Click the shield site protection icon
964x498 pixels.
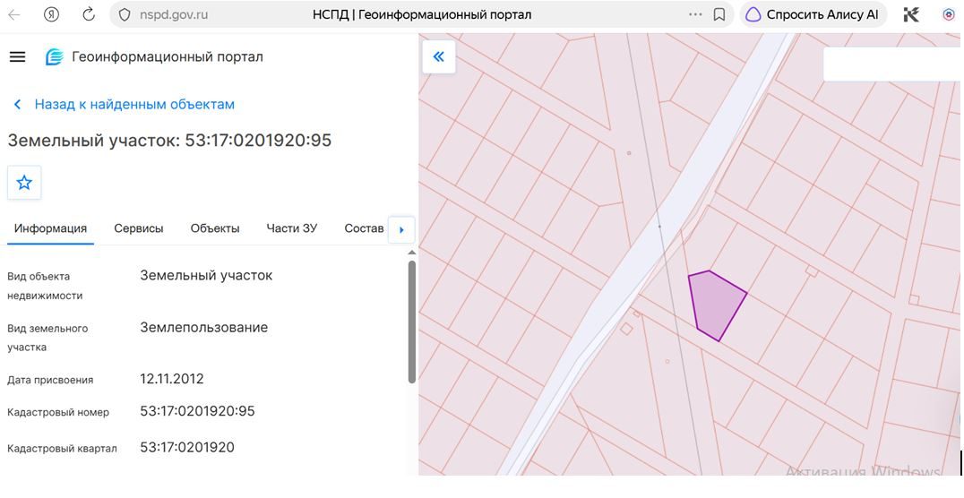pos(125,14)
